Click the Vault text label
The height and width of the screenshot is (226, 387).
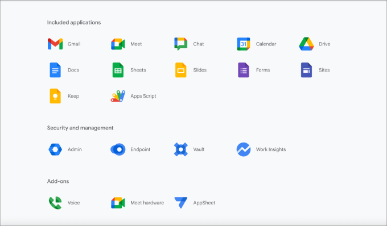pyautogui.click(x=199, y=149)
